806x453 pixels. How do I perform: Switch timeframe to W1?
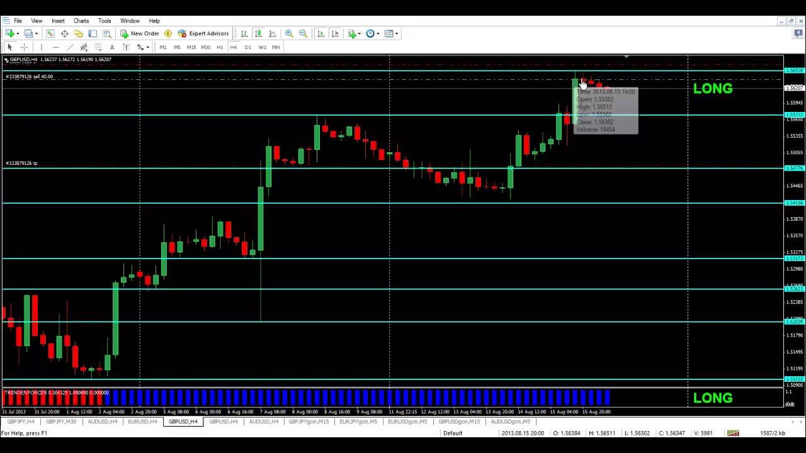tap(262, 47)
